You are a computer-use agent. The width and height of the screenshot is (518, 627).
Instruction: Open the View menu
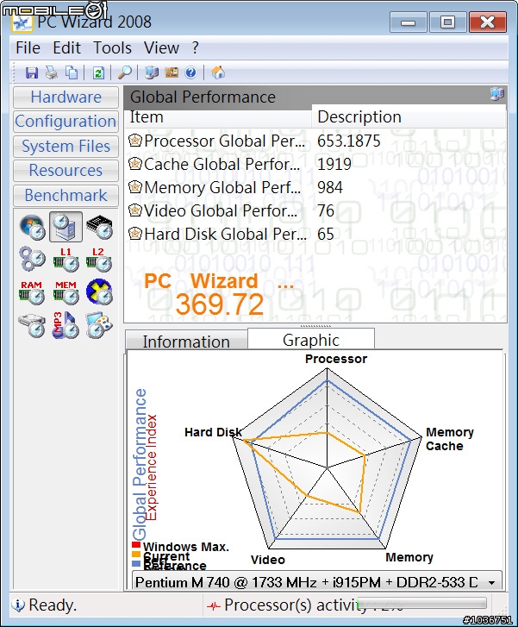point(161,48)
